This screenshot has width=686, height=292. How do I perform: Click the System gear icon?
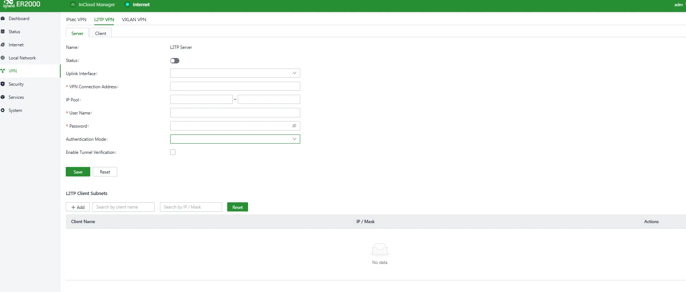[3, 110]
